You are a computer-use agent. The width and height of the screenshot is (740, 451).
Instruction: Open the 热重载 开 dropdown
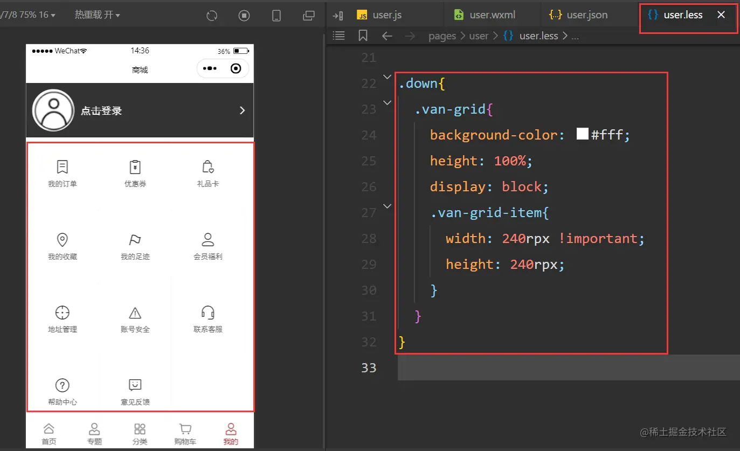click(x=98, y=15)
